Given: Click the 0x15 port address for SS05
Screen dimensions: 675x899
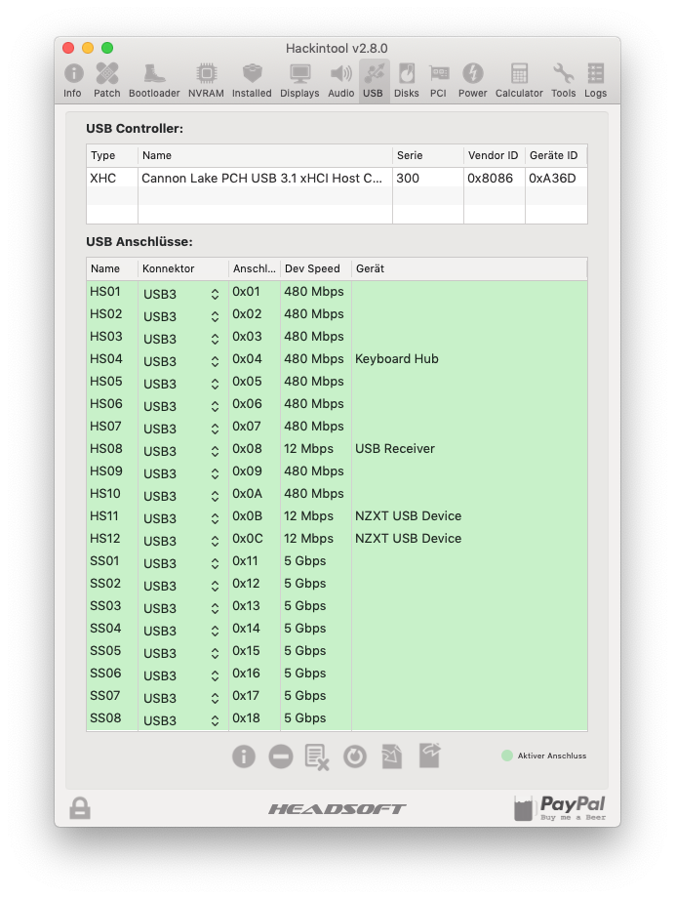Looking at the screenshot, I should tap(247, 651).
